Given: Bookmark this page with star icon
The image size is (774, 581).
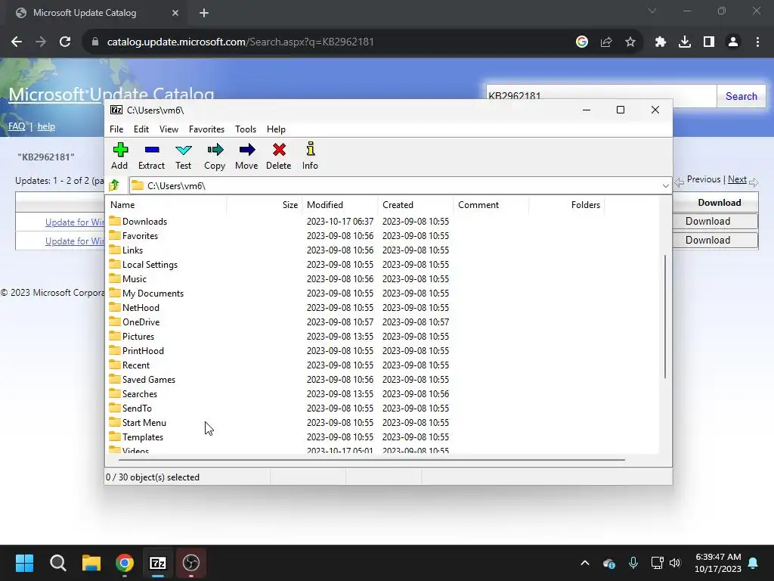Looking at the screenshot, I should pos(630,42).
